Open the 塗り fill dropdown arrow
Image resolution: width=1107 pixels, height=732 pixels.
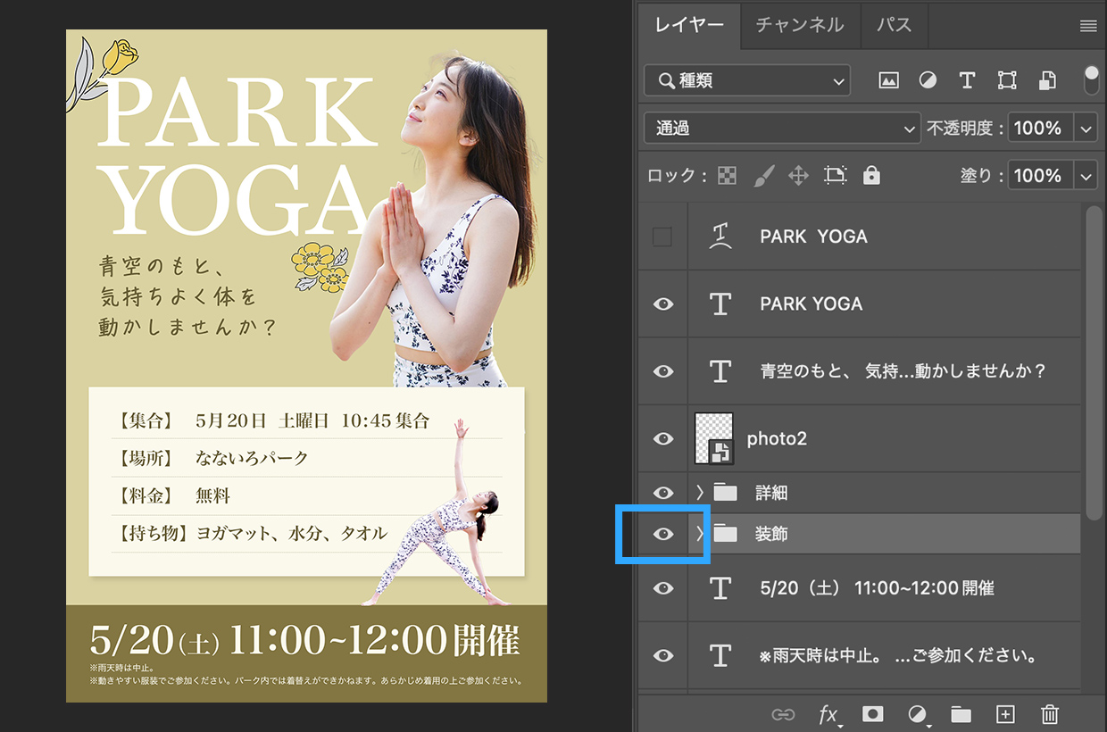(1086, 175)
